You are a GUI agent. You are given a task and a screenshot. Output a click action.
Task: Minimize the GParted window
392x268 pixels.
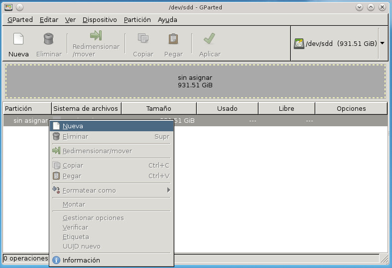(359, 7)
